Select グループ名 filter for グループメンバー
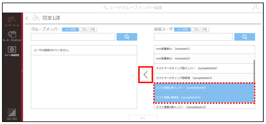Image resolution: width=266 pixels, height=124 pixels. click(x=88, y=30)
